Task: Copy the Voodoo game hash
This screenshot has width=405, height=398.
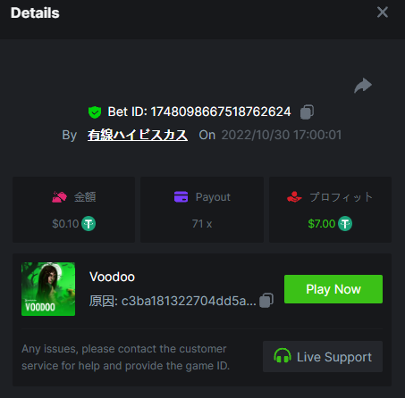Action: [x=266, y=301]
